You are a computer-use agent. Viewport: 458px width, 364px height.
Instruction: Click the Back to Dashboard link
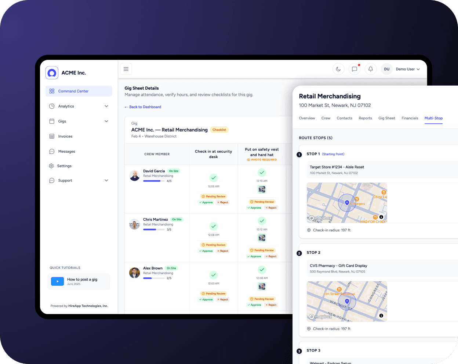click(x=143, y=107)
